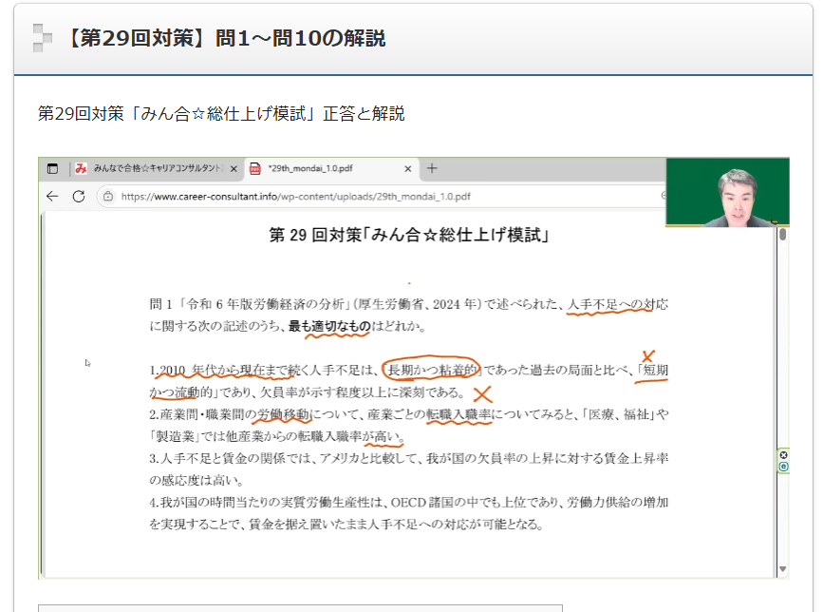
Task: Click the 【第29回対策】問1～問10の解説 heading
Action: point(227,38)
